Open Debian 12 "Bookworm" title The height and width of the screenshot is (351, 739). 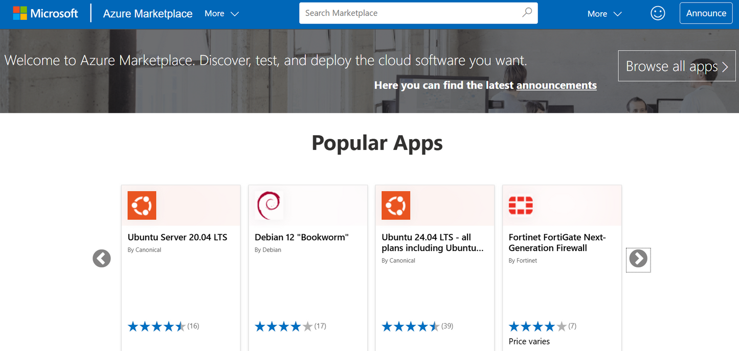pyautogui.click(x=301, y=237)
